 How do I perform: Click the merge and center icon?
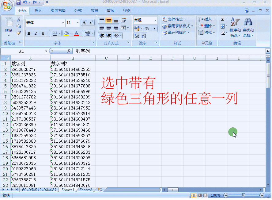coord(124,28)
